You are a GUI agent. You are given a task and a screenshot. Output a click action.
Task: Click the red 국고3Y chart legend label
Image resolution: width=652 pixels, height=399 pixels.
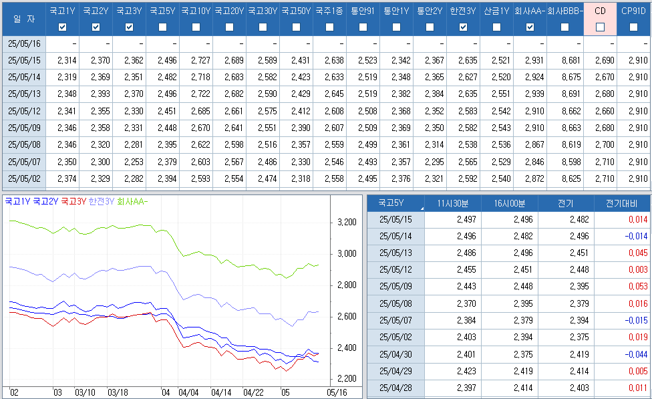pyautogui.click(x=73, y=201)
